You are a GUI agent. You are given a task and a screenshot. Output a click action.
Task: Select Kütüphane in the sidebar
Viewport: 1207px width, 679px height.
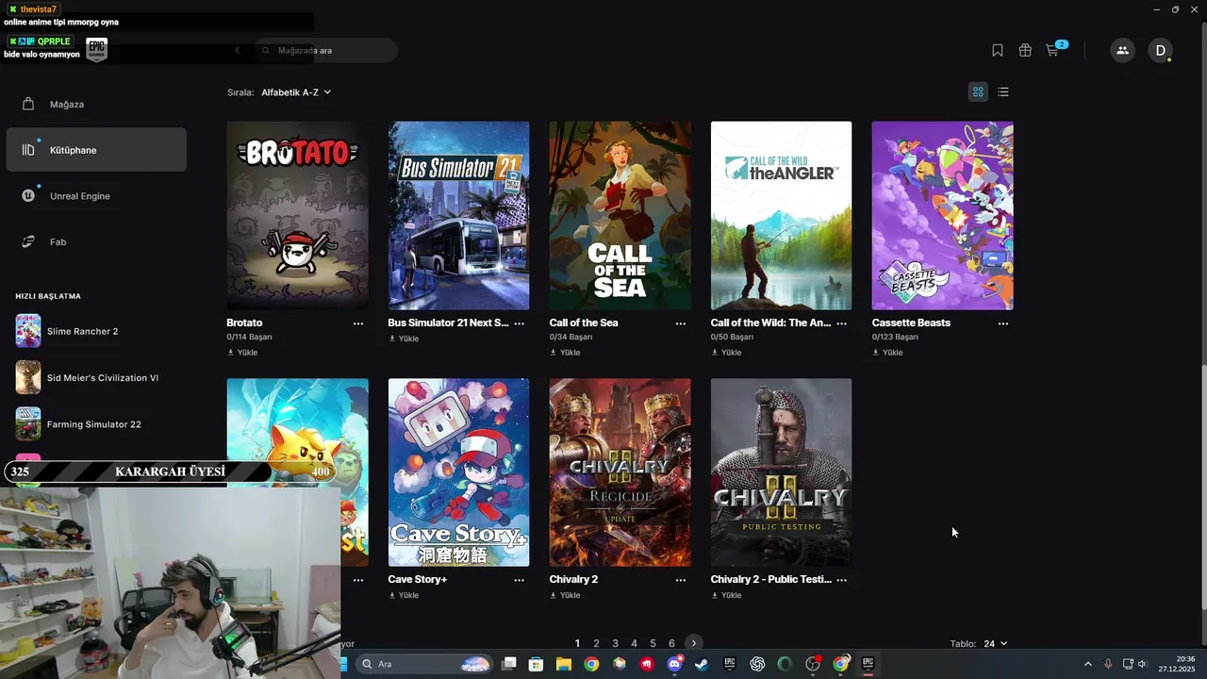point(96,150)
